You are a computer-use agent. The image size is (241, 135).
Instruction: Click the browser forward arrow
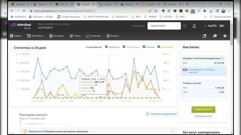click(18, 11)
